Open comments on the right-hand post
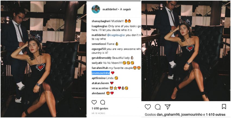This screenshot has height=118, width=231. point(158,107)
